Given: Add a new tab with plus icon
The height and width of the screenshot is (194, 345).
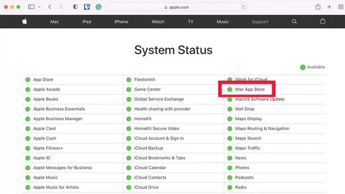Looking at the screenshot, I should 329,7.
